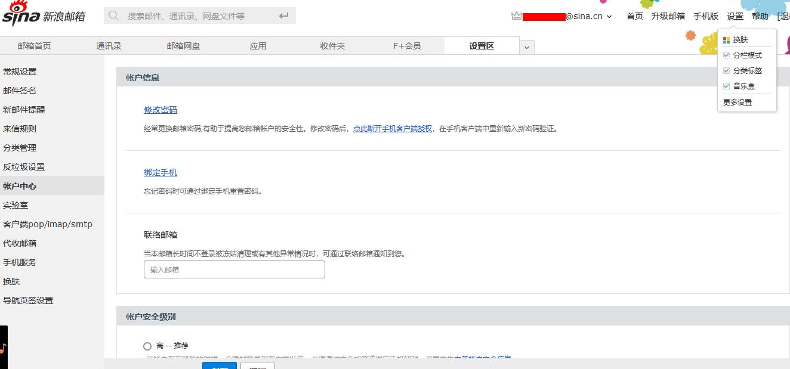Click the blue 保存 button at the bottom
Image resolution: width=790 pixels, height=369 pixels.
[x=219, y=367]
